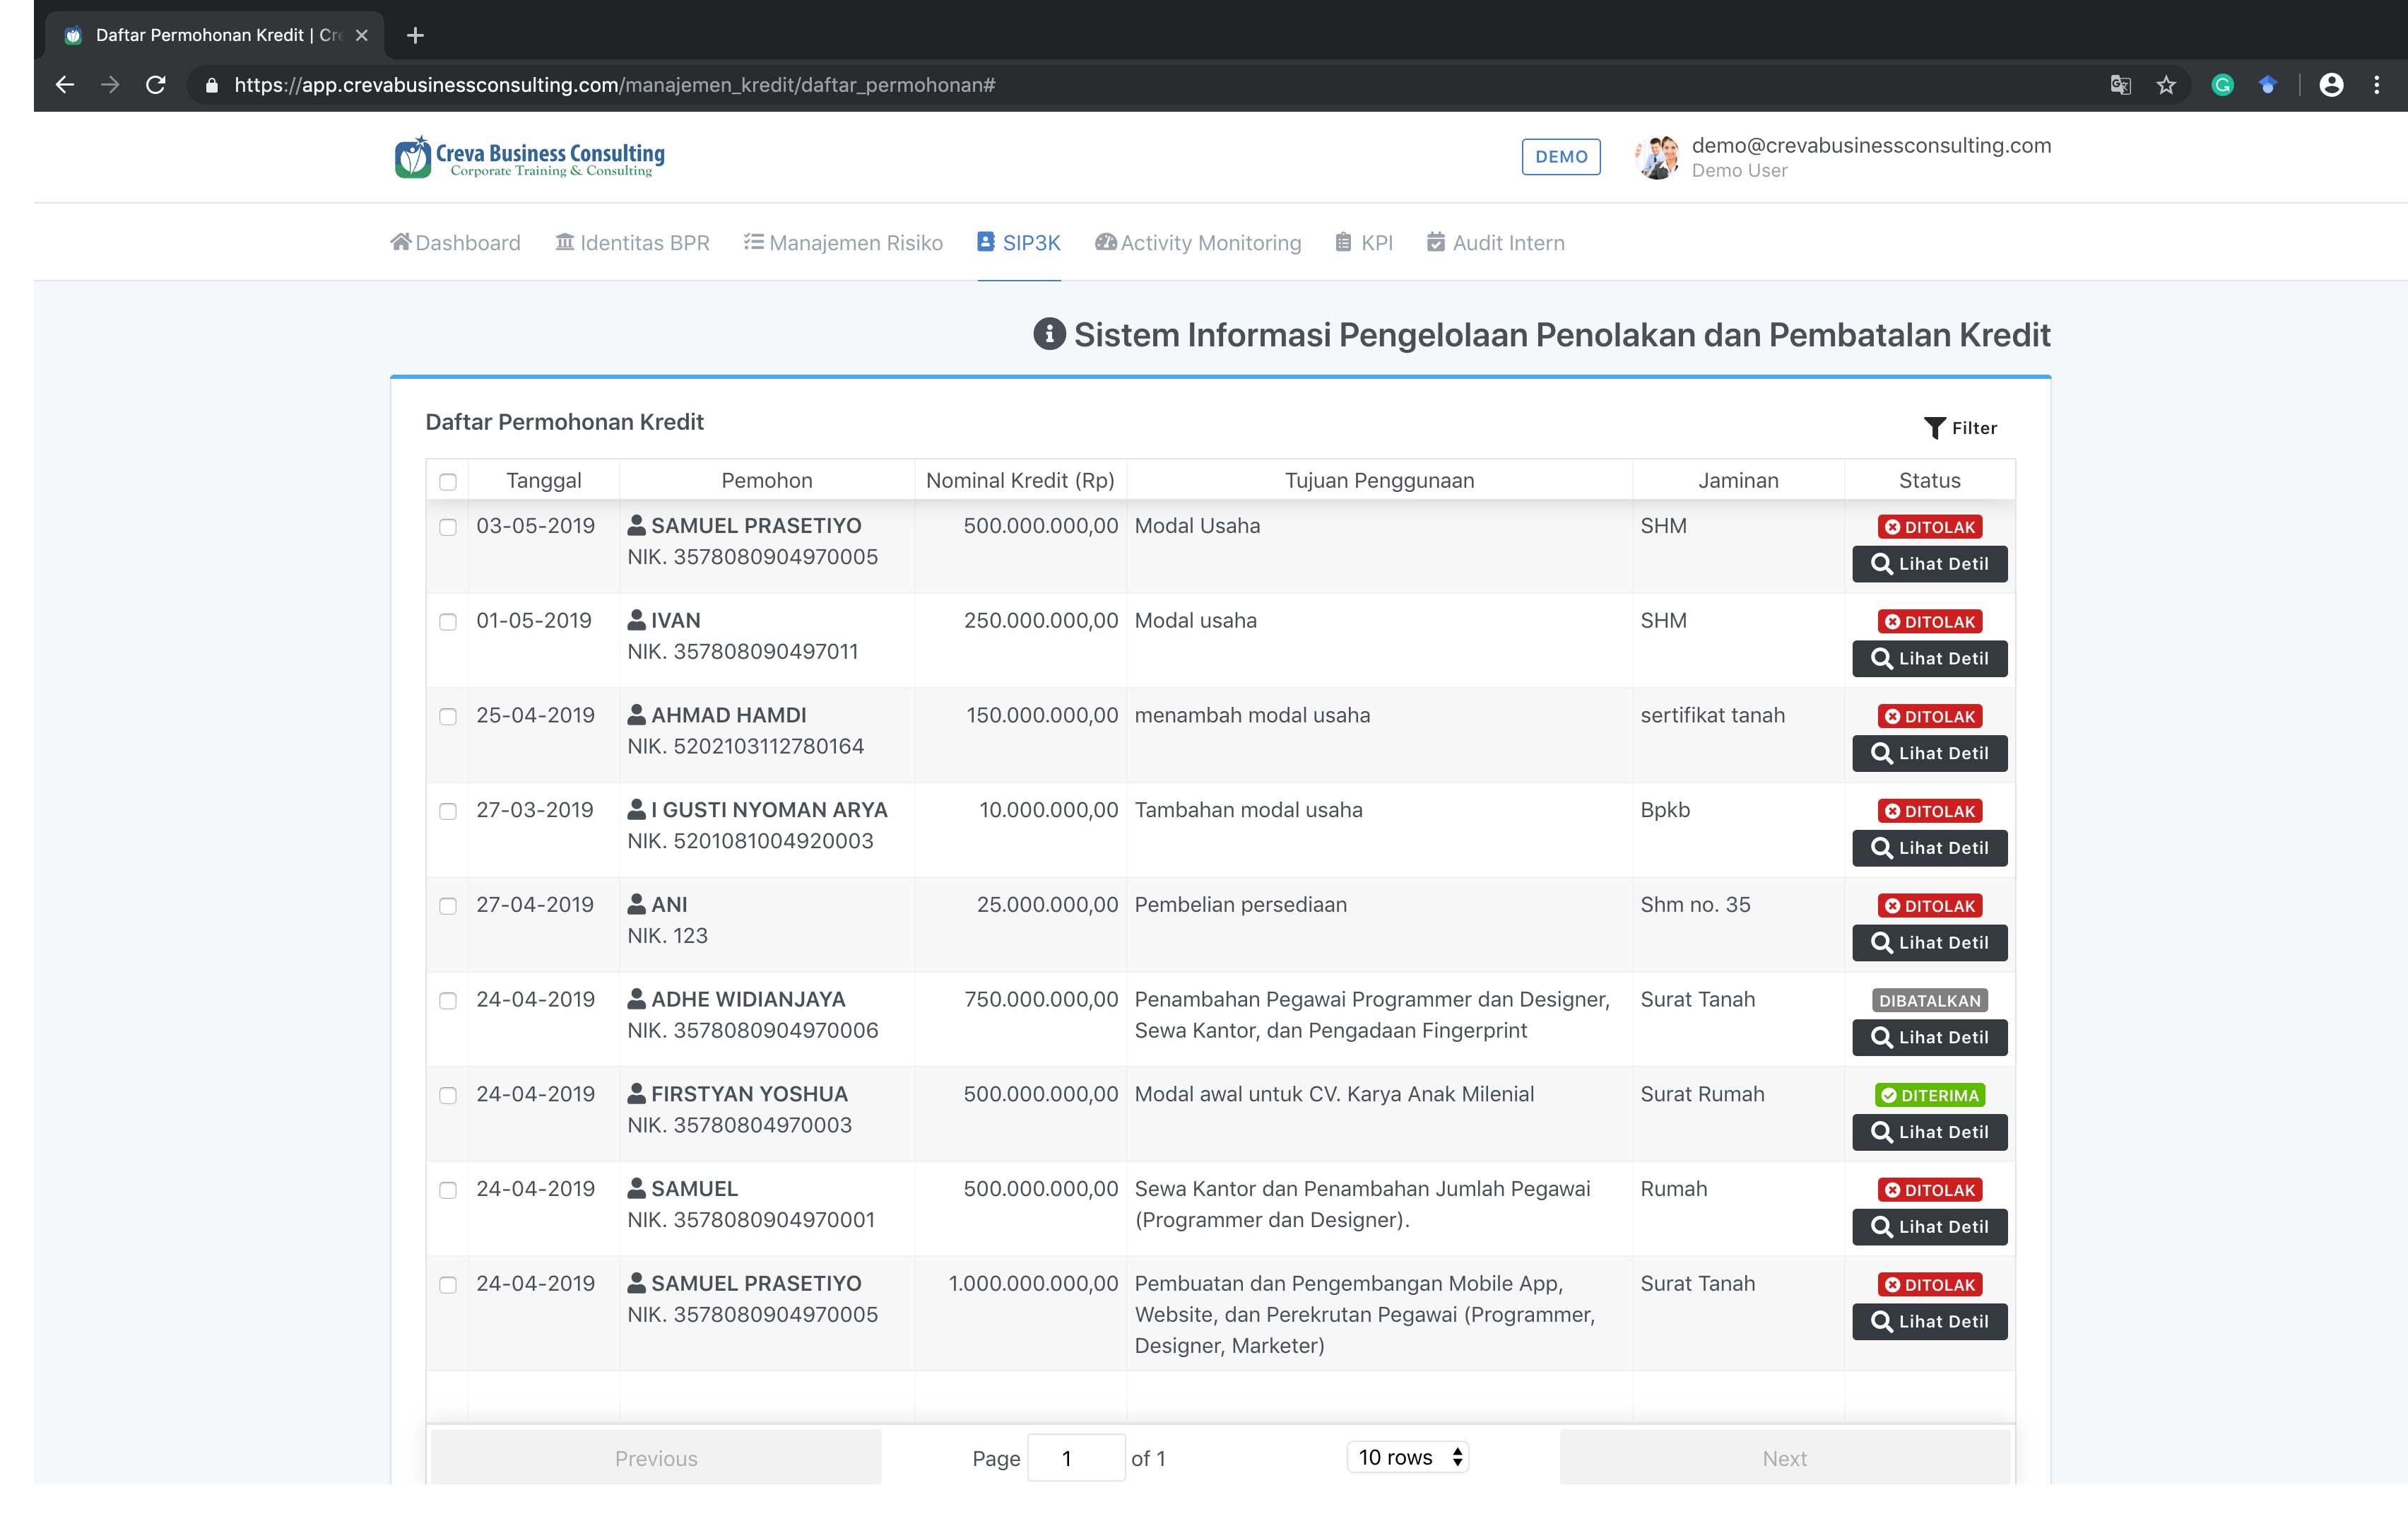This screenshot has height=1524, width=2408.
Task: Click person icon beside ADHE WIDIANJAYA
Action: (636, 999)
